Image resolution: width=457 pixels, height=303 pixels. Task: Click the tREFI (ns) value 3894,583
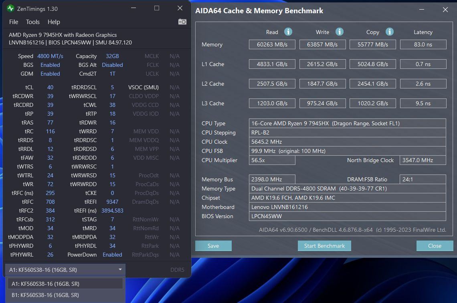[112, 211]
